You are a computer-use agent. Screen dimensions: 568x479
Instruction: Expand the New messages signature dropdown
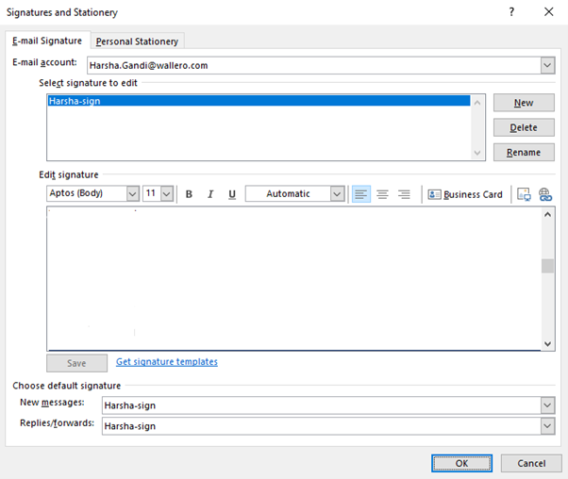[x=547, y=405]
